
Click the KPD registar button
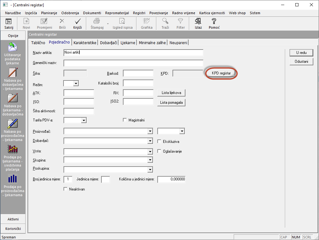click(221, 73)
